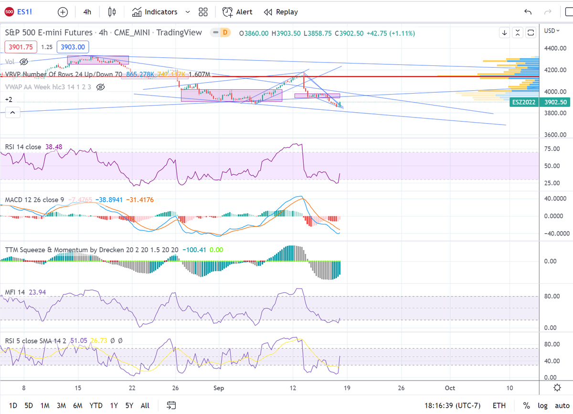Viewport: 573px width, 414px height.
Task: Click the timezone clock 18:16:39 (UTC-7)
Action: pos(452,405)
